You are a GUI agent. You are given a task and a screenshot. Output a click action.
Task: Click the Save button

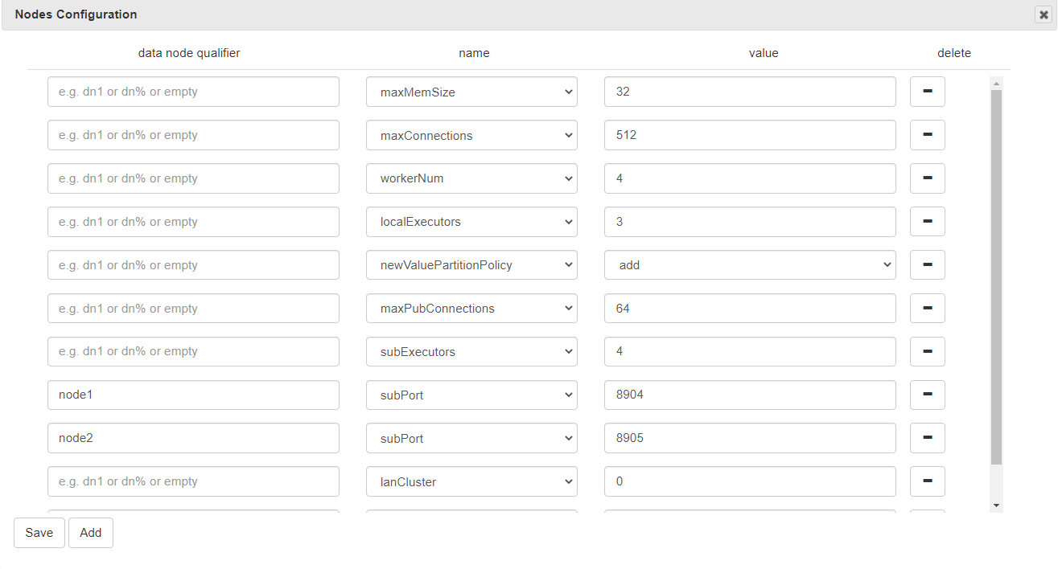click(39, 533)
